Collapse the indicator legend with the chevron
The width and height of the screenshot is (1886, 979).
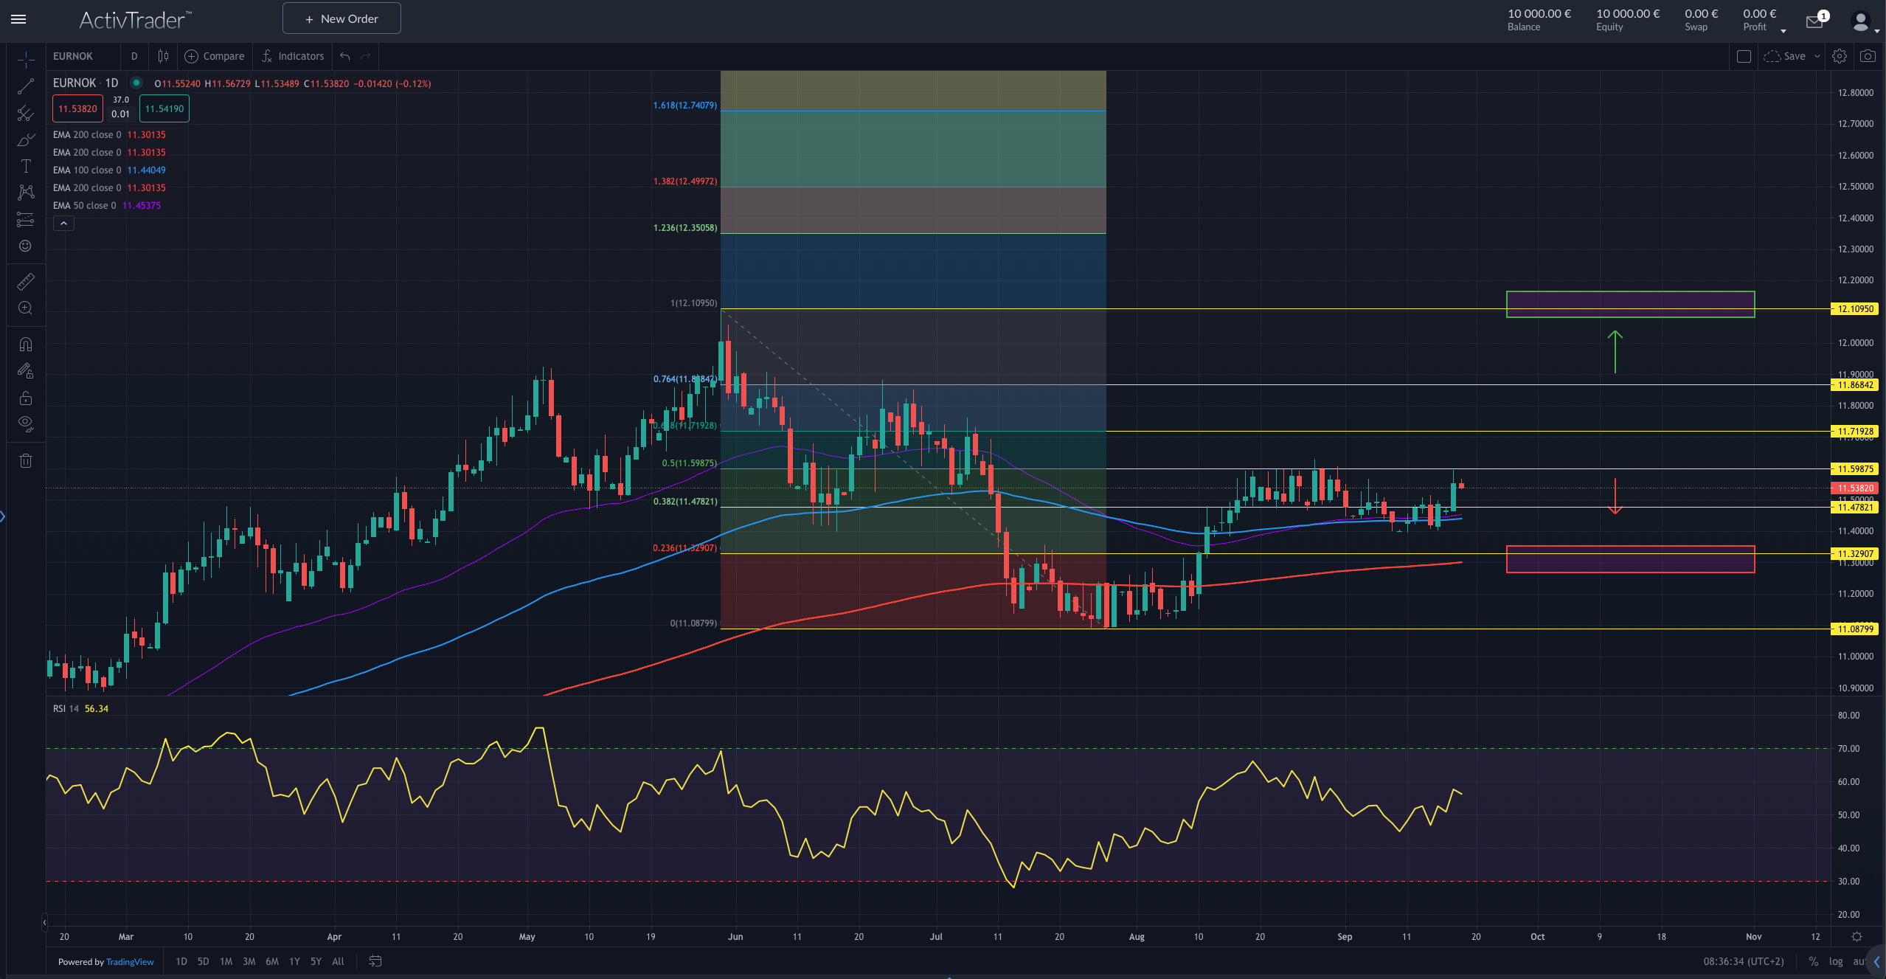coord(63,223)
